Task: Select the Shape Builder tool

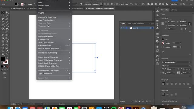Action: click(3, 38)
